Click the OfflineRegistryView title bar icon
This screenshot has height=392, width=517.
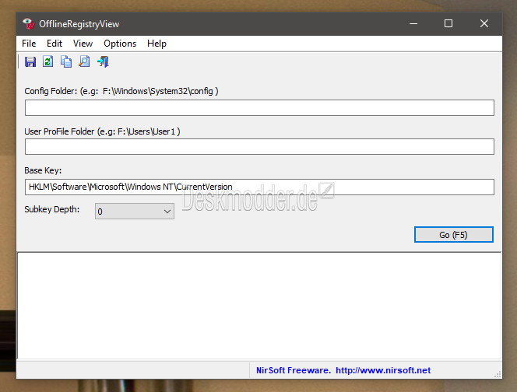coord(29,23)
